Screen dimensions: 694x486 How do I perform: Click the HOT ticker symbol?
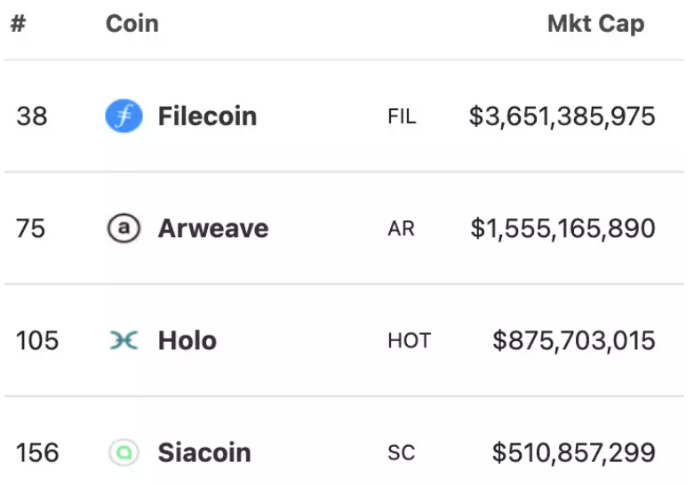point(409,341)
